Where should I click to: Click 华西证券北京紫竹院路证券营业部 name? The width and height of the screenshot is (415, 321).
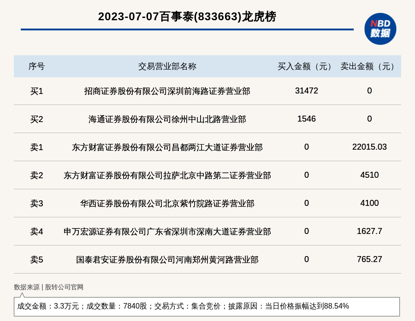pyautogui.click(x=167, y=204)
